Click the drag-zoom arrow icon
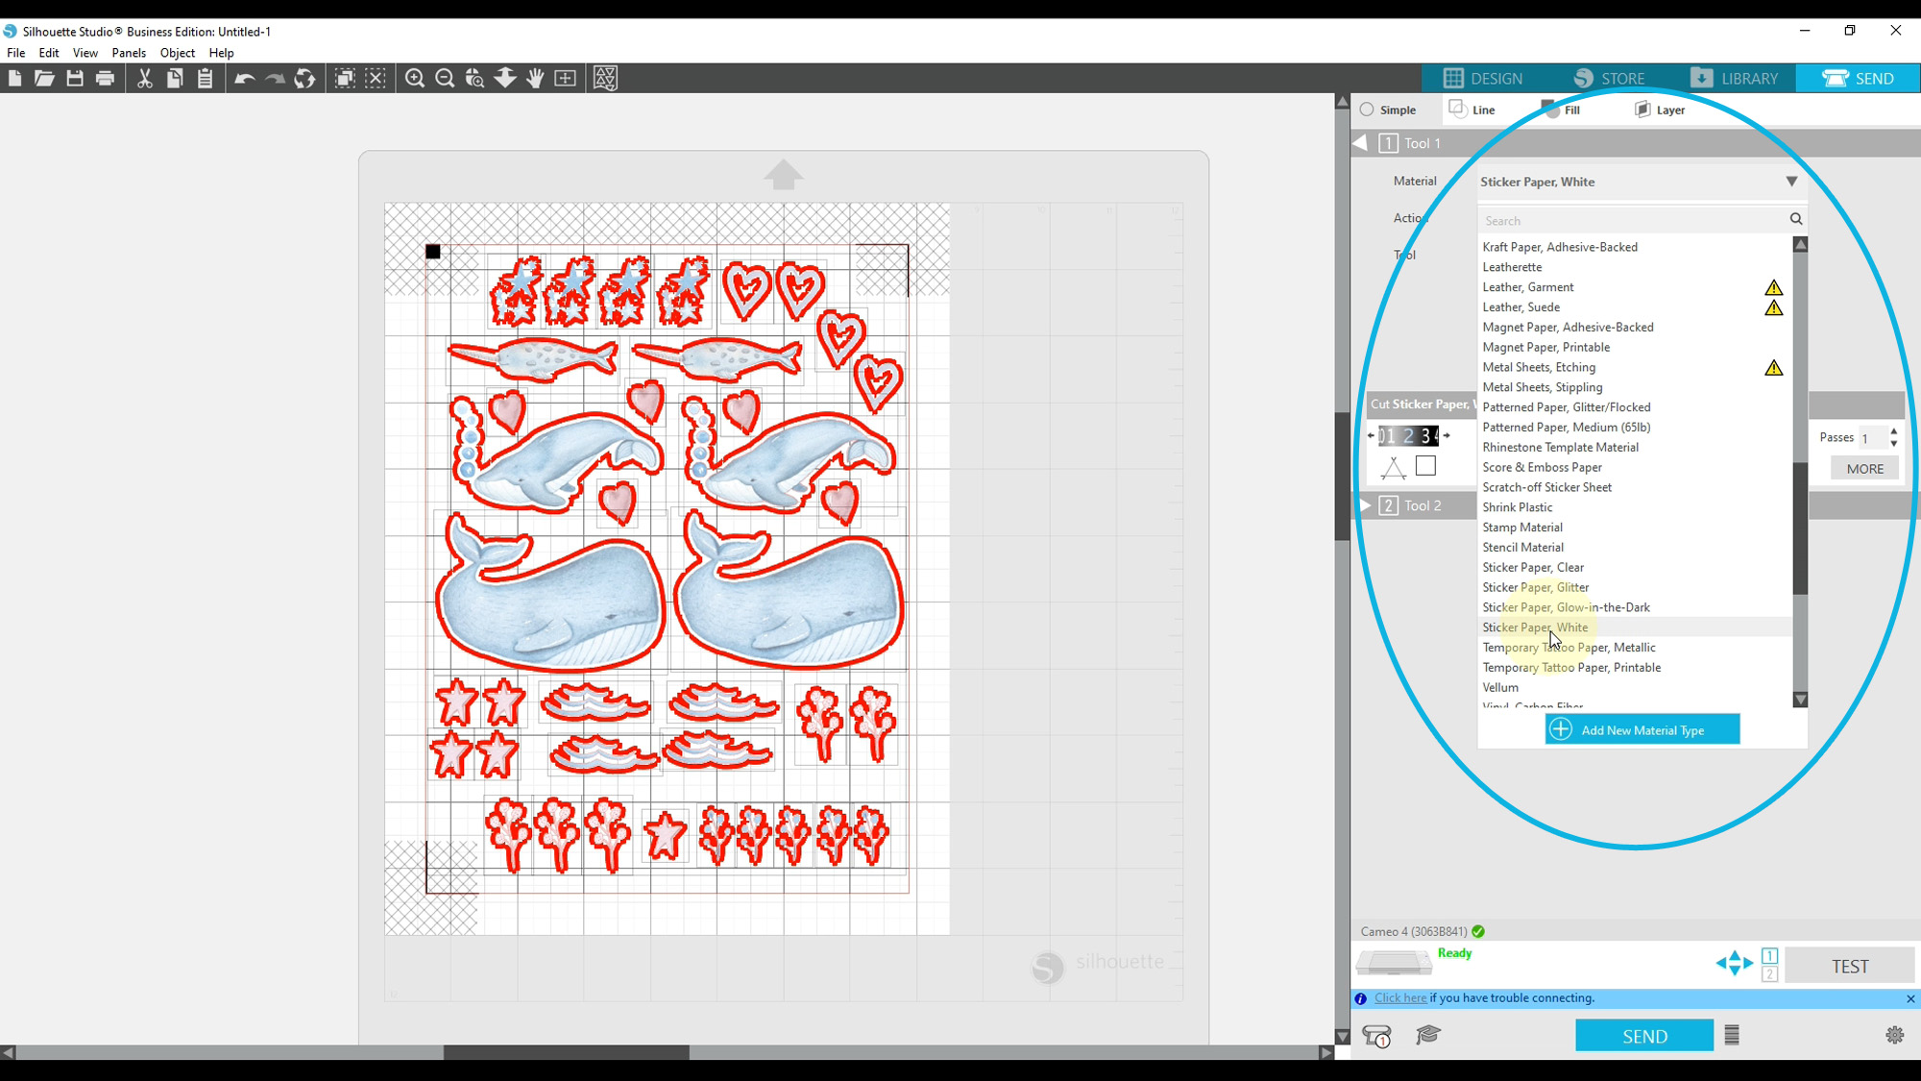1921x1081 pixels. (x=505, y=78)
